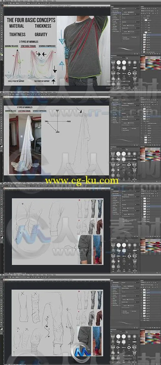Select Move tool in pants sketch window
The image size is (161, 365).
(x=1, y=282)
